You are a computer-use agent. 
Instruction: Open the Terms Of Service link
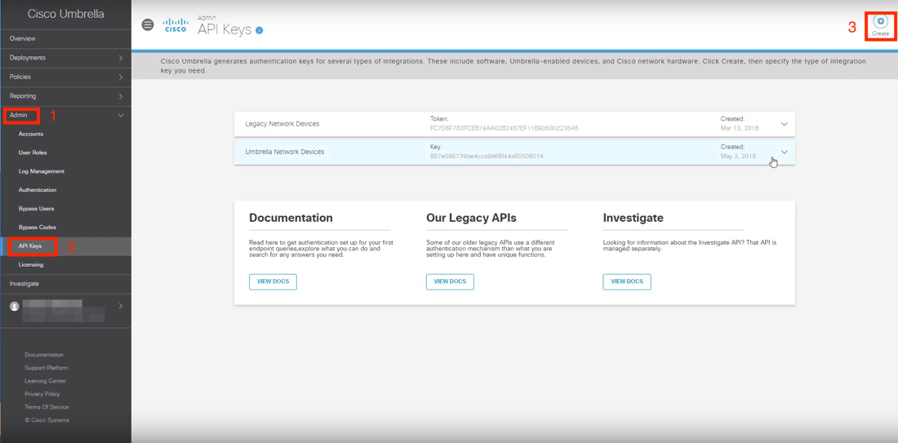pos(47,407)
